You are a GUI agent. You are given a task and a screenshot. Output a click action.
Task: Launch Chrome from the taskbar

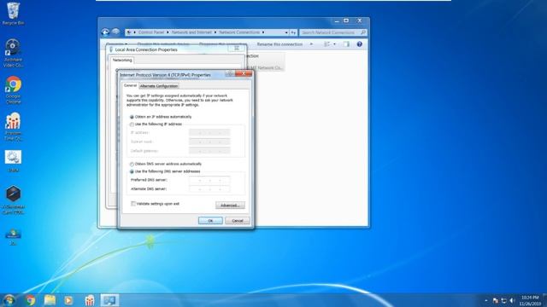click(x=31, y=300)
